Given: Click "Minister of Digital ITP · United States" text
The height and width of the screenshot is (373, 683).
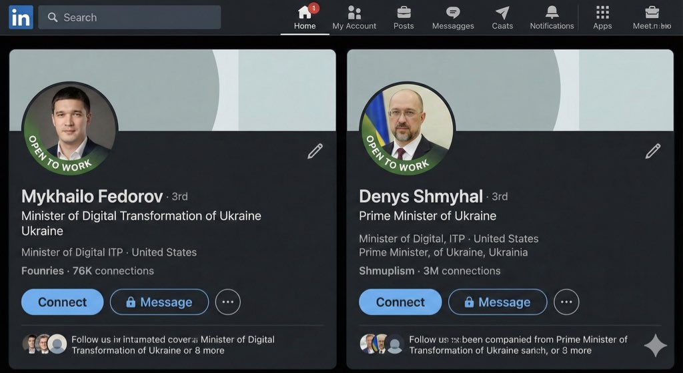Looking at the screenshot, I should click(109, 252).
